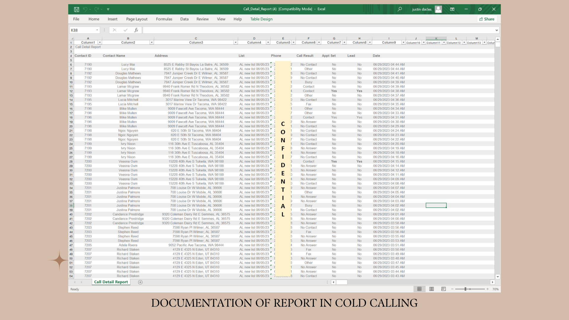The image size is (569, 320).
Task: Click the zoom slider handle
Action: pos(465,289)
